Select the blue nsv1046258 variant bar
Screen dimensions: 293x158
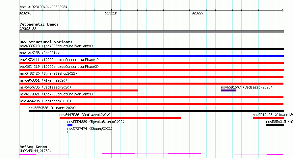151,56
